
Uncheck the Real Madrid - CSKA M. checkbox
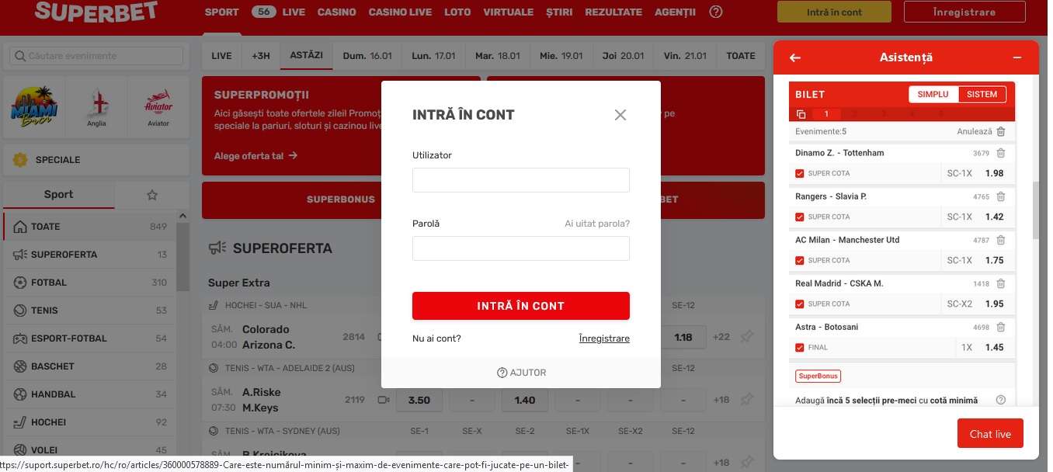click(x=800, y=304)
